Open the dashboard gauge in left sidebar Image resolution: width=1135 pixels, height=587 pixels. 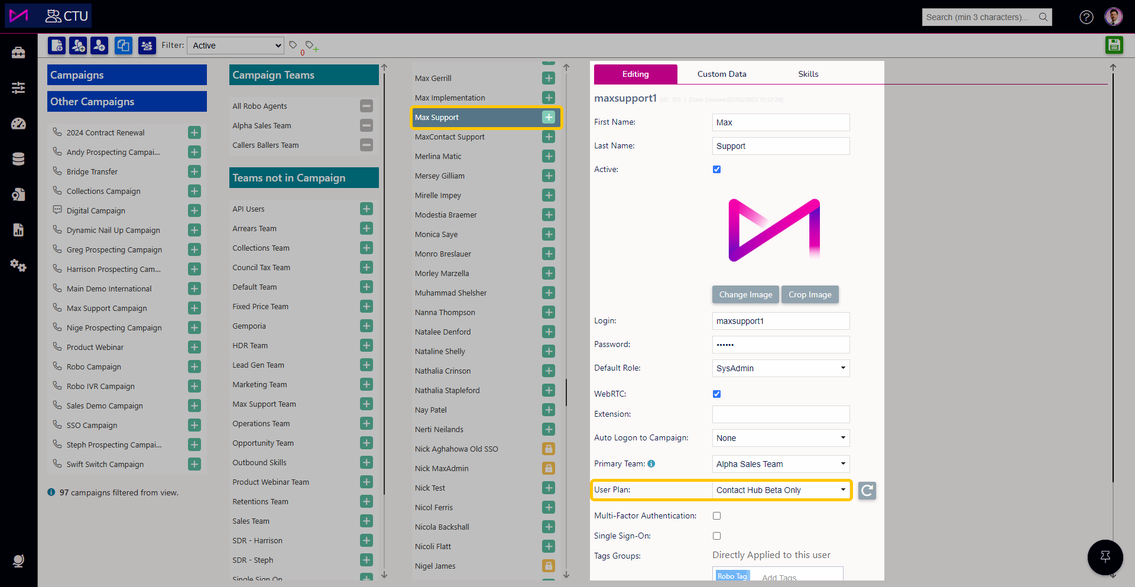coord(18,124)
